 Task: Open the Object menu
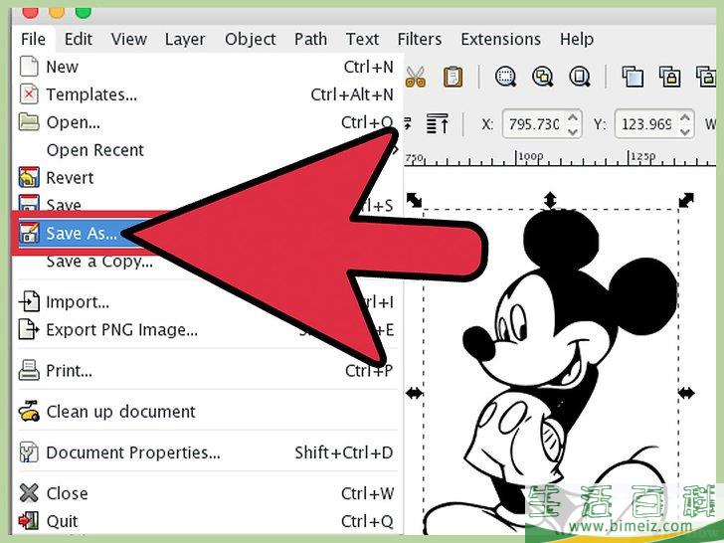(251, 39)
